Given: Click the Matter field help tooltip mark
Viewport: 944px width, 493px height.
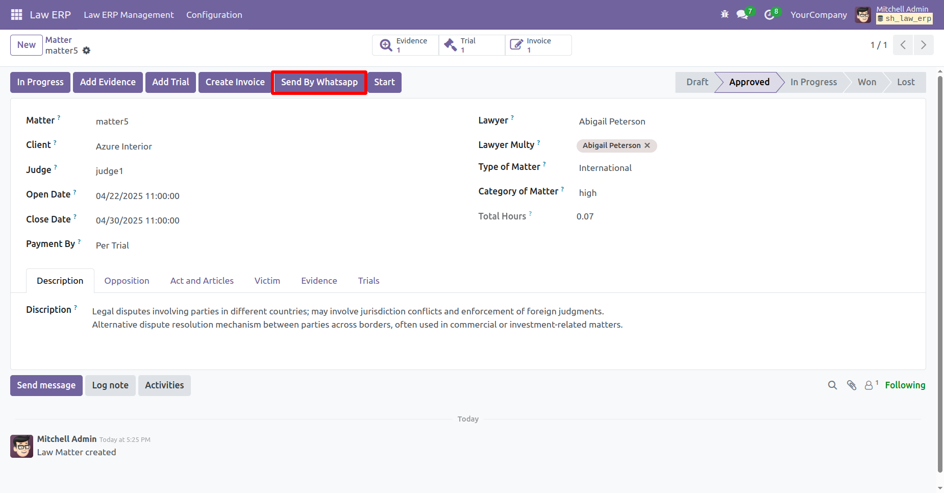Looking at the screenshot, I should pyautogui.click(x=59, y=117).
